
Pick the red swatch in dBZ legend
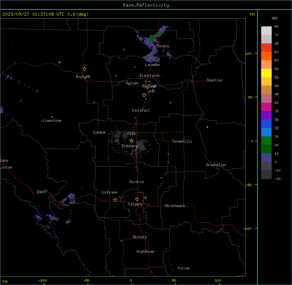point(266,48)
